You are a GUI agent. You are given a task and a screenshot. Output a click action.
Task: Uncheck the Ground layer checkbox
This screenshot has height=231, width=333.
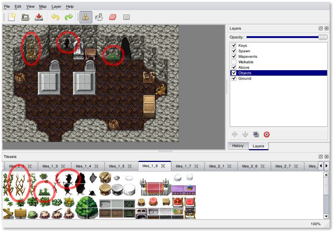tap(234, 79)
